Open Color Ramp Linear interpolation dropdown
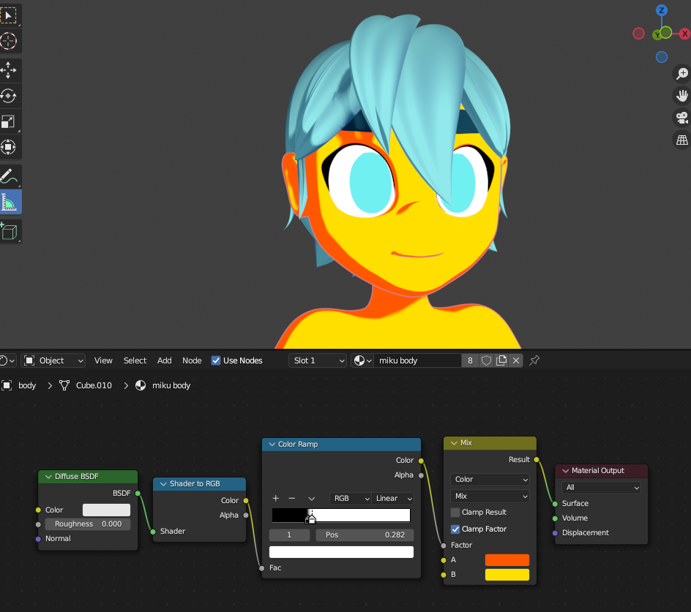The width and height of the screenshot is (691, 612). (393, 499)
